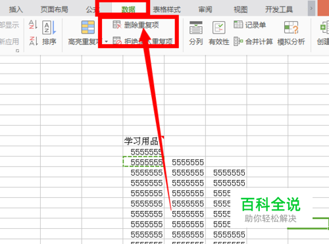Open the 记录单 command
Viewport: 329px width, 244px height.
click(x=255, y=25)
